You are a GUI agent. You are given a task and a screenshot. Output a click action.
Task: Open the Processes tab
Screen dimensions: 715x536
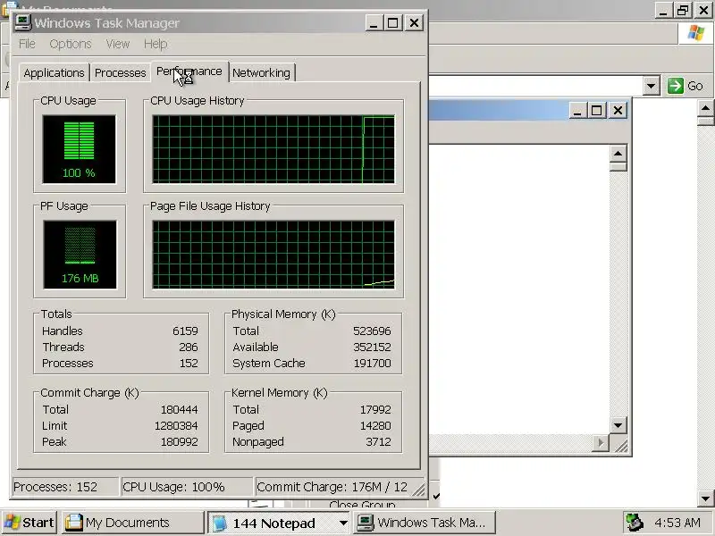pyautogui.click(x=120, y=73)
